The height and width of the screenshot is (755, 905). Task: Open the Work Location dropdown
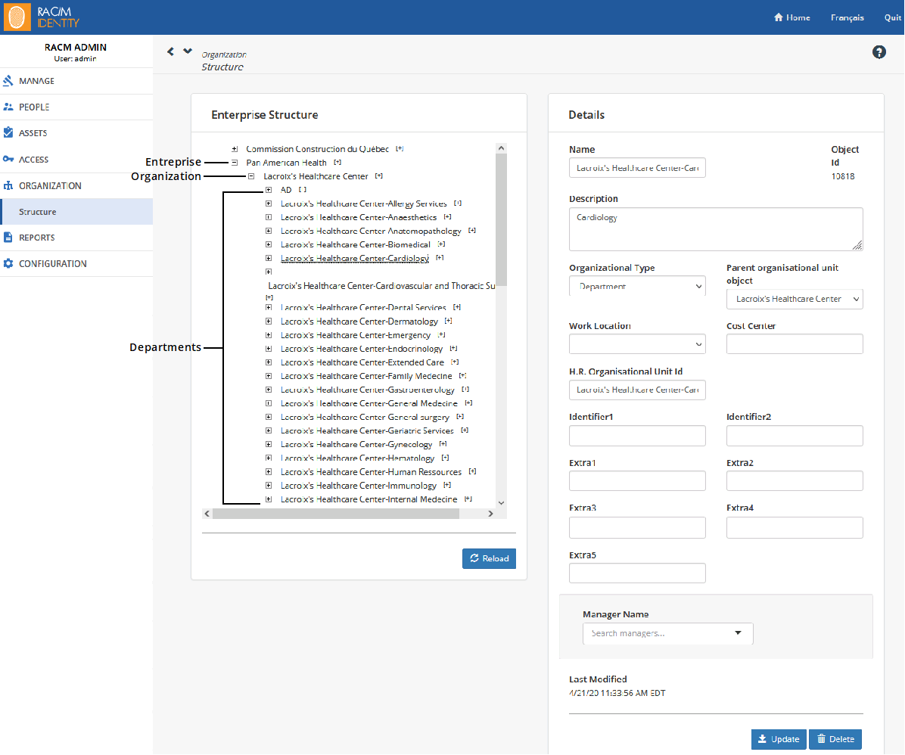pyautogui.click(x=637, y=344)
